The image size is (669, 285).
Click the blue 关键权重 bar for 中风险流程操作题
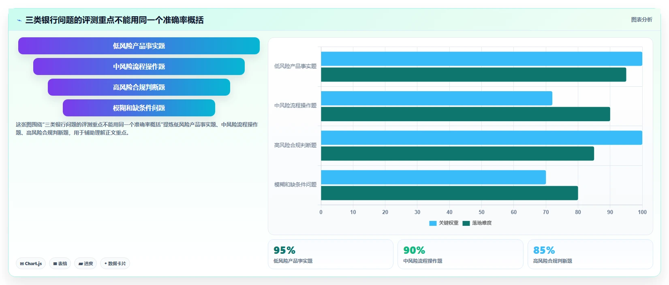click(x=436, y=98)
